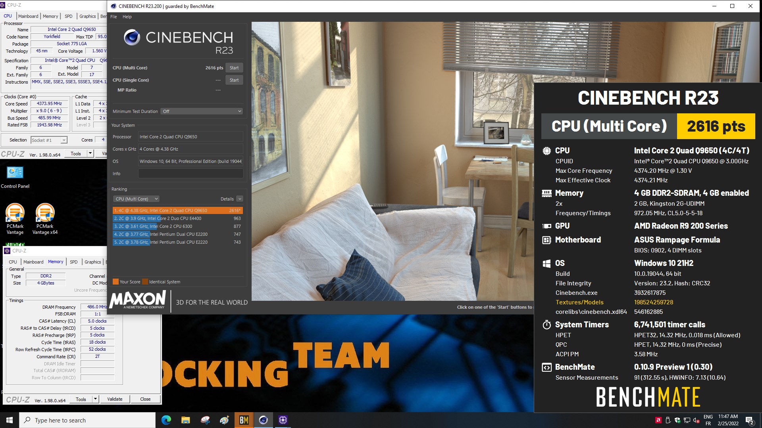Viewport: 762px width, 428px height.
Task: Click Tools button in lower CPU-Z
Action: click(81, 399)
